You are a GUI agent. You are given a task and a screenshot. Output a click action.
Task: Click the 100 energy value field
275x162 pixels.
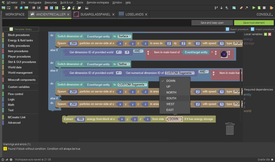click(80, 119)
